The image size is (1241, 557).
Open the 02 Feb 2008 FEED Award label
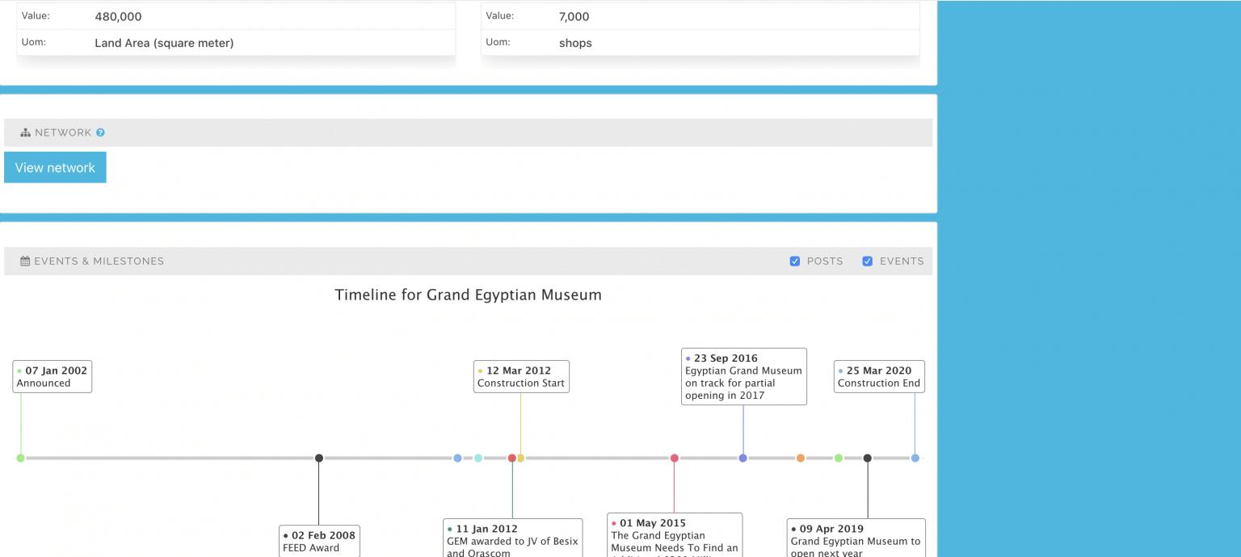[319, 541]
